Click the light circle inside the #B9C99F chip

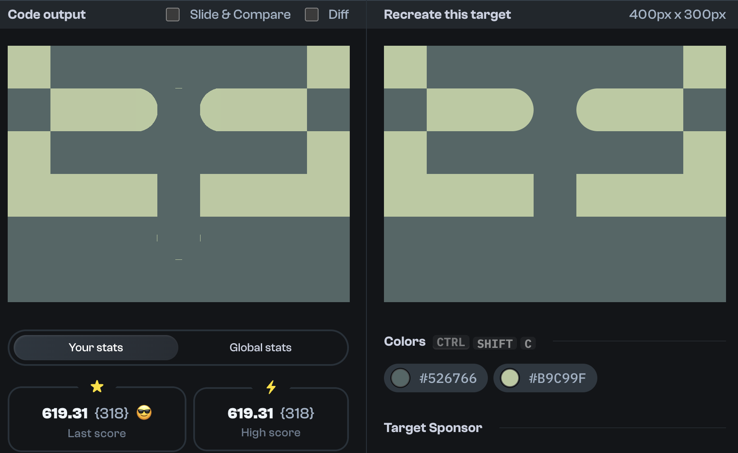(510, 378)
